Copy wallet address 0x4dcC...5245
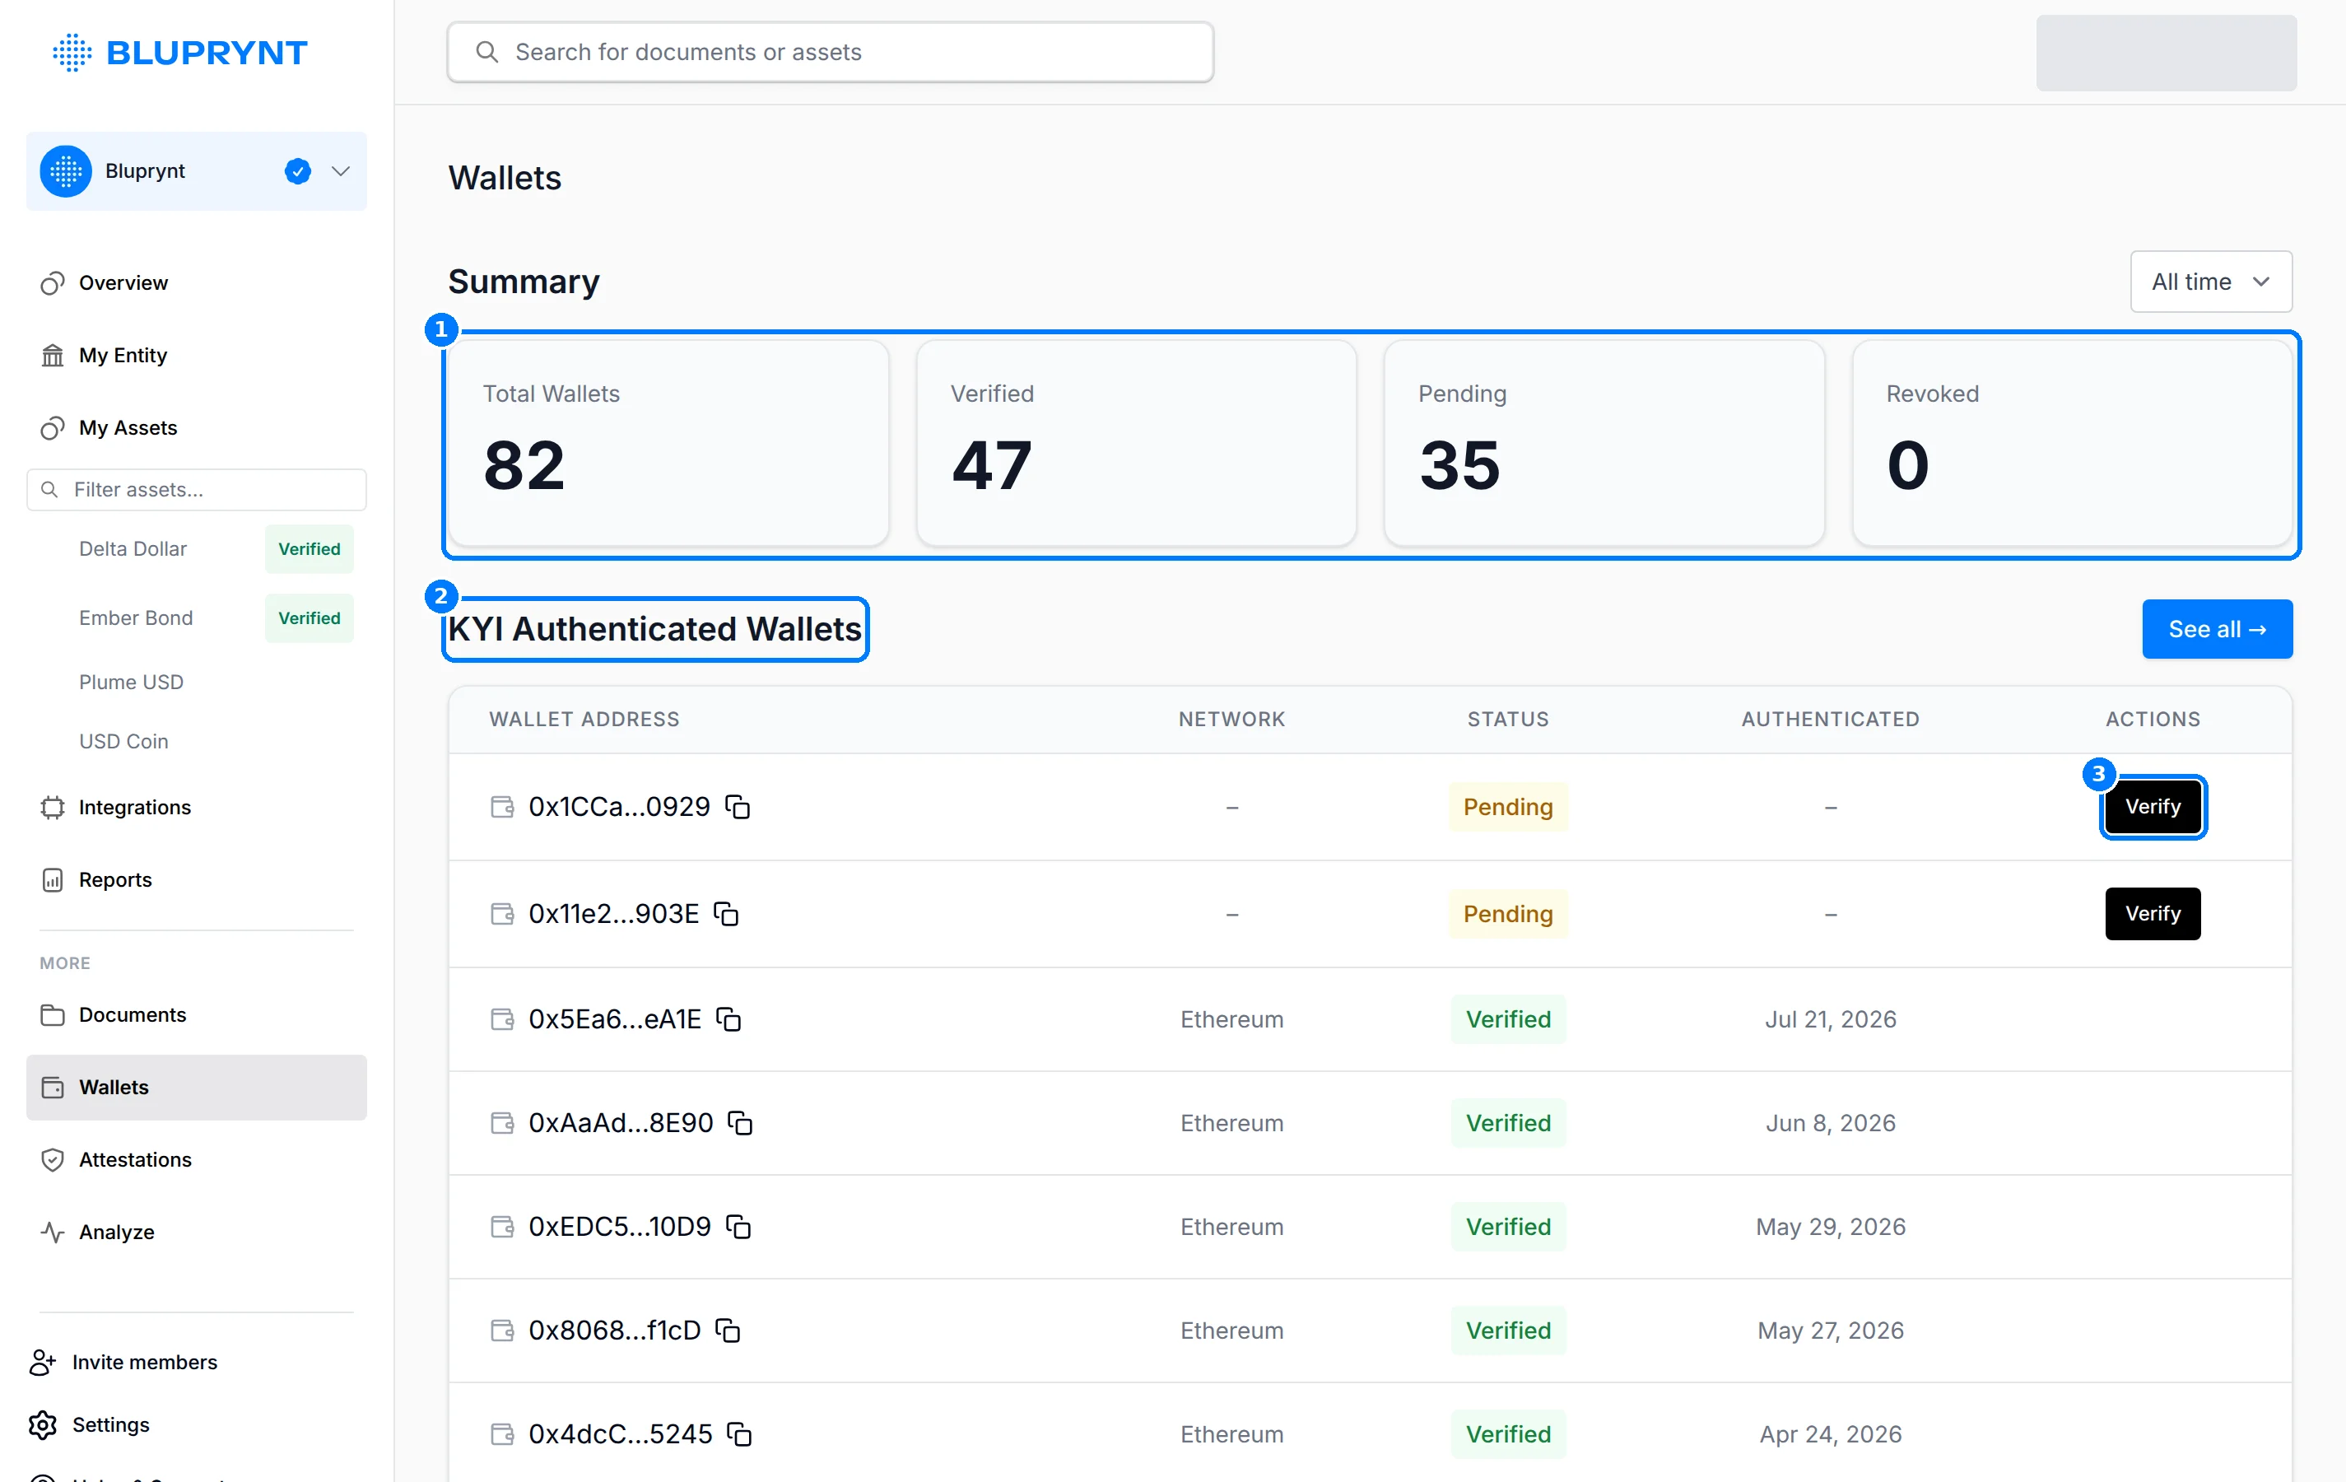 (739, 1434)
